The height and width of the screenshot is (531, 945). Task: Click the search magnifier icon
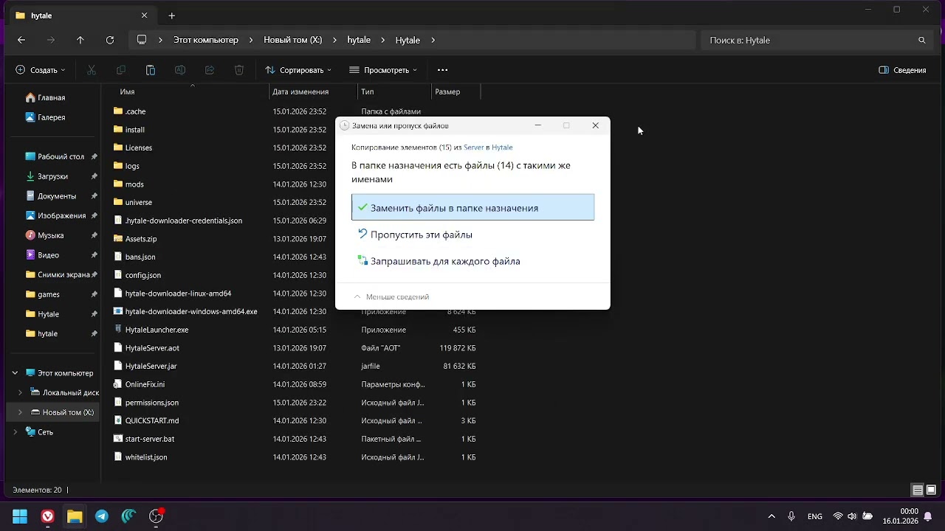point(921,41)
